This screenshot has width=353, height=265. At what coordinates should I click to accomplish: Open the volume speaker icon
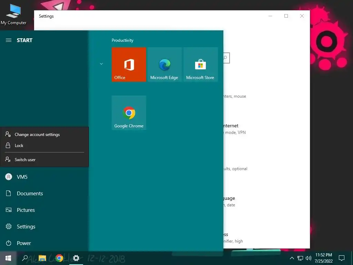(309, 258)
